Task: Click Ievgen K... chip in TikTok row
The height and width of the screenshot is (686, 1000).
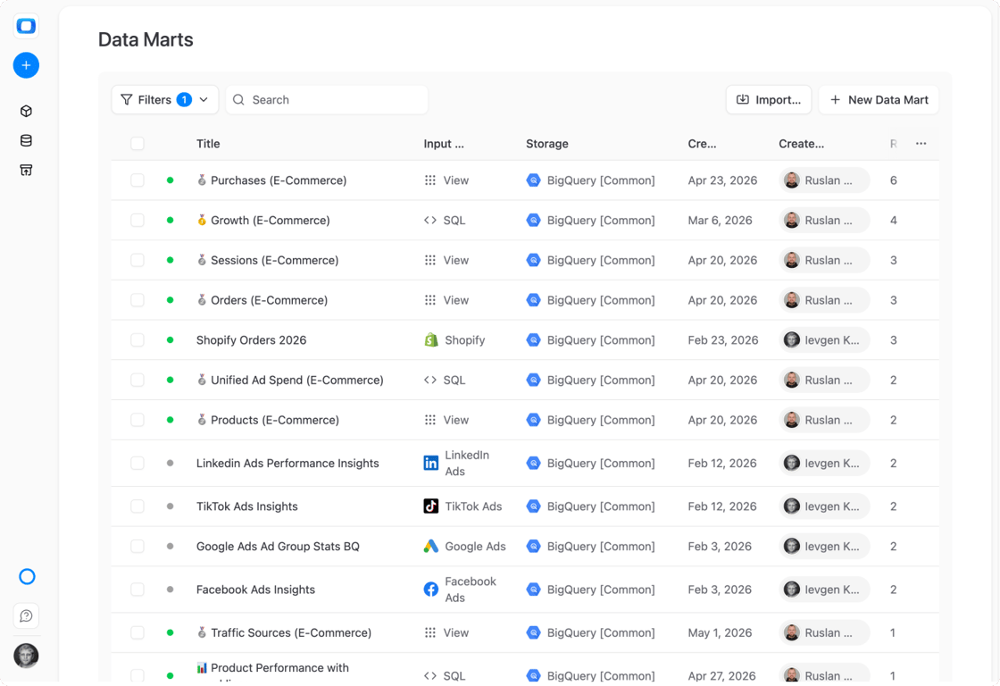Action: (x=824, y=506)
